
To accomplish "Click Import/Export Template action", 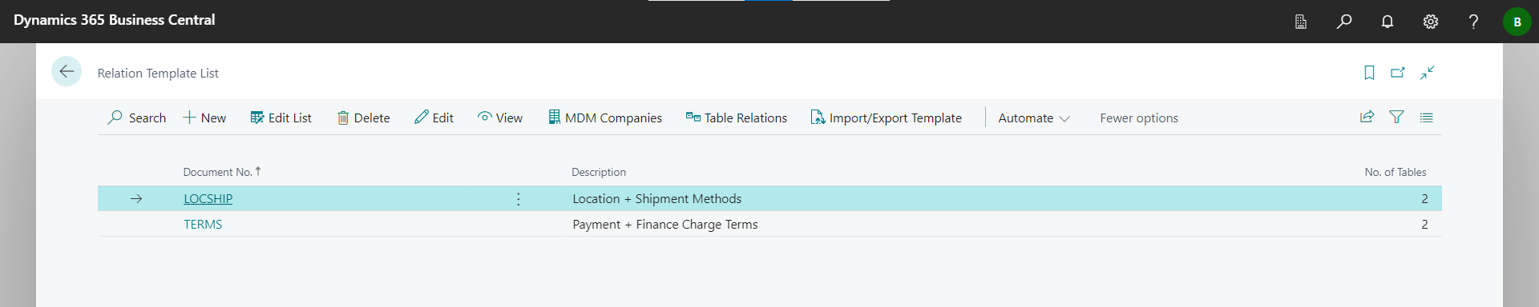I will (x=887, y=118).
